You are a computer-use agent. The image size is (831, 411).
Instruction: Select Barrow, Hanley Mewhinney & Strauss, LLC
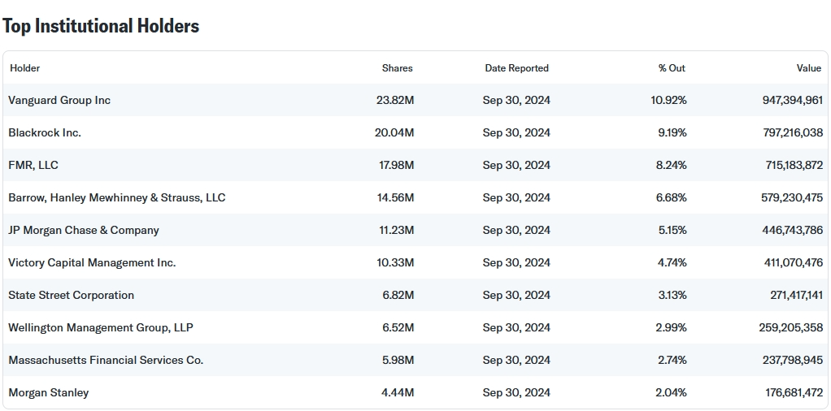point(116,197)
